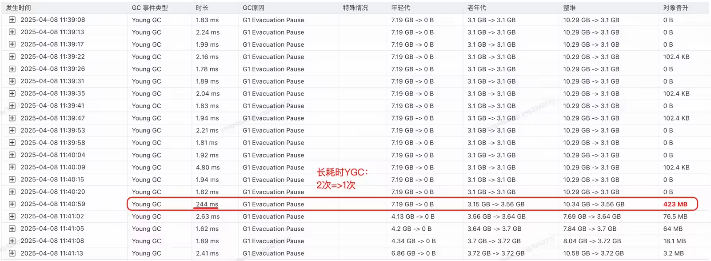This screenshot has height=261, width=711.
Task: Click the 4.80 ms duration cell
Action: point(208,168)
